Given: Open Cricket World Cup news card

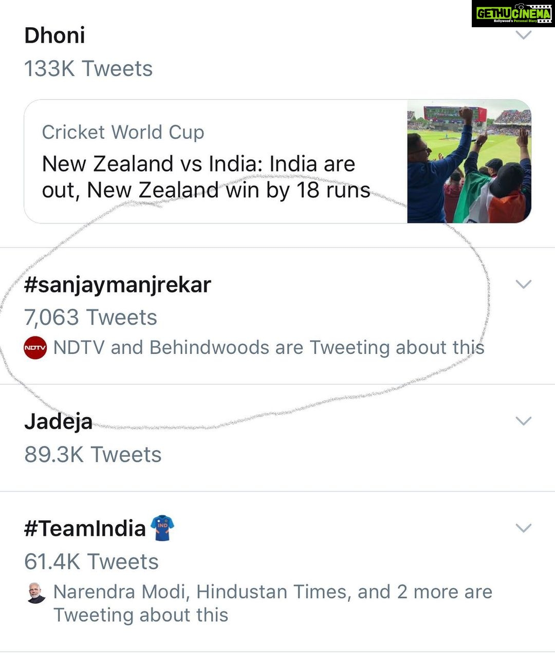Looking at the screenshot, I should pyautogui.click(x=277, y=161).
